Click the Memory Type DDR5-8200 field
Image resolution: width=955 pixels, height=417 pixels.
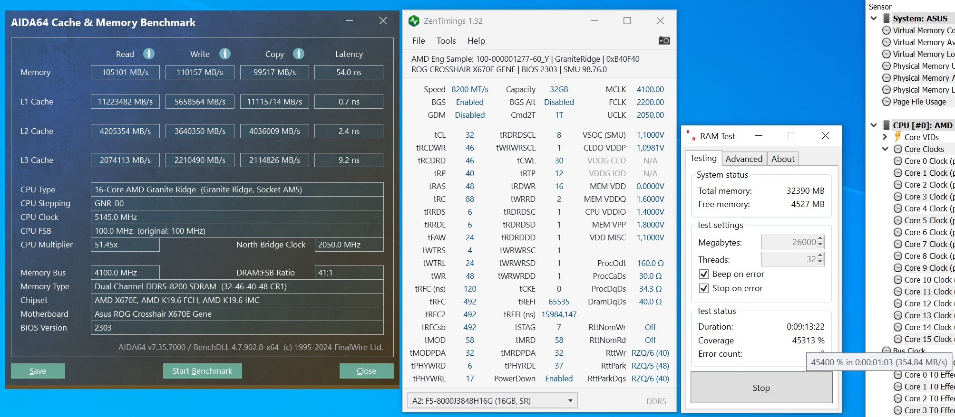tap(237, 286)
